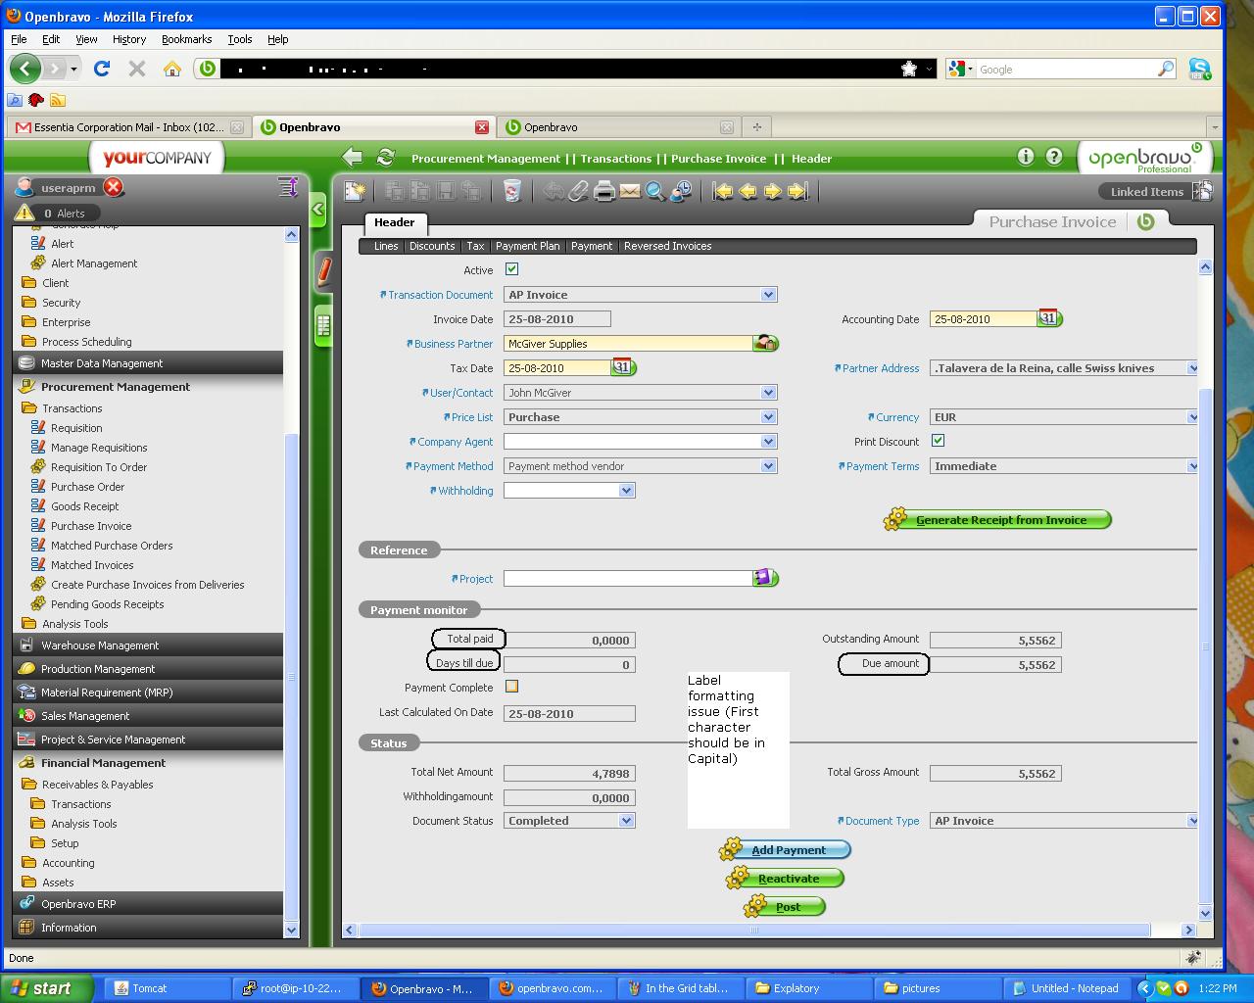Image resolution: width=1254 pixels, height=1003 pixels.
Task: Open the Reversed Invoices tab
Action: (x=668, y=246)
